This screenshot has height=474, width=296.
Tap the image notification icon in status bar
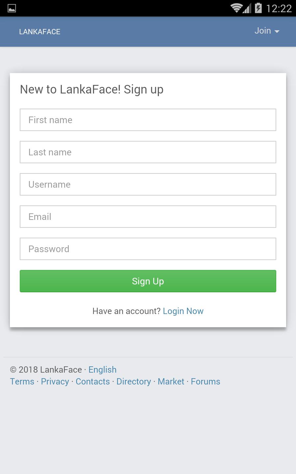[12, 8]
